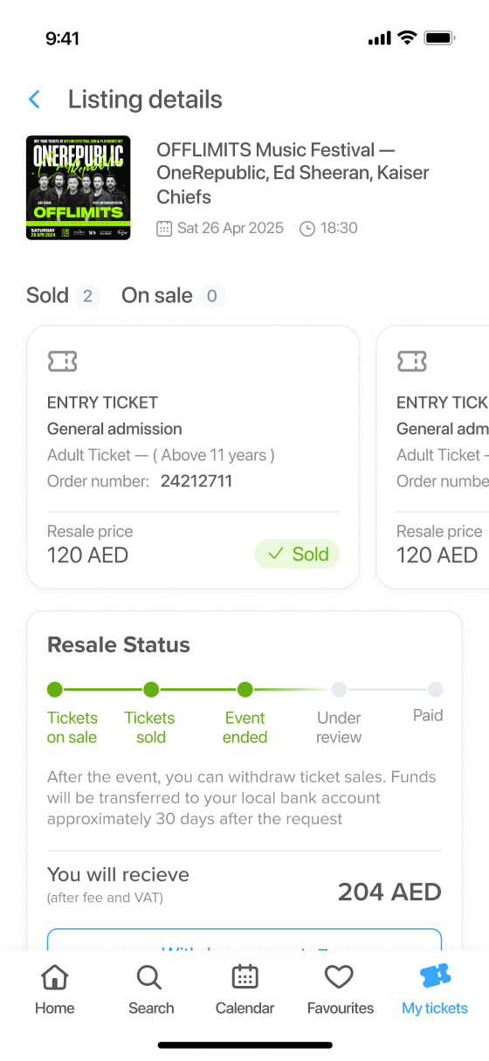Screen dimensions: 489x1061
Task: Select the Tickets on sale progress step
Action: [x=72, y=714]
